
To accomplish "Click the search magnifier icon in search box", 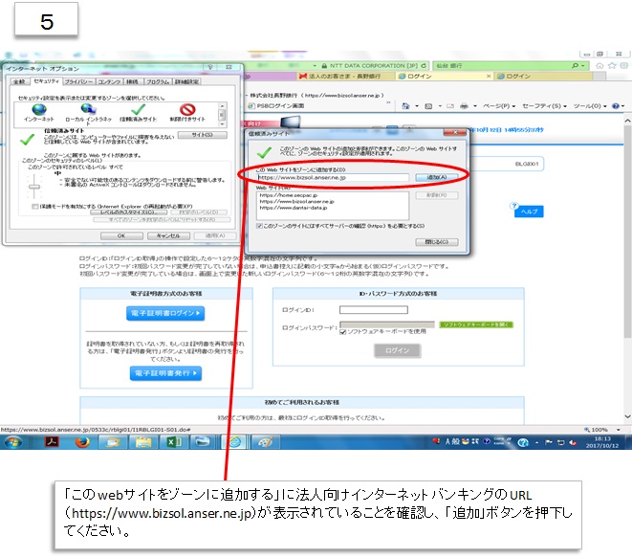I will click(x=576, y=65).
